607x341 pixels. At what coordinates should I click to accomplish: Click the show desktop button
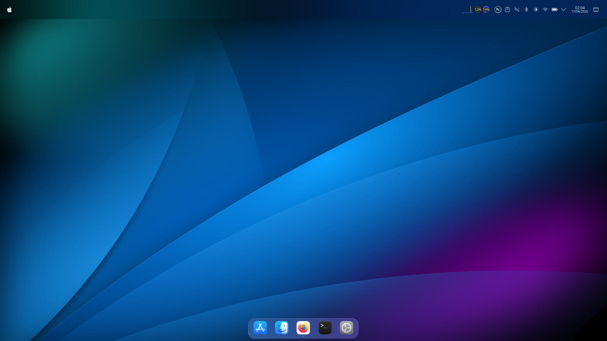point(596,10)
